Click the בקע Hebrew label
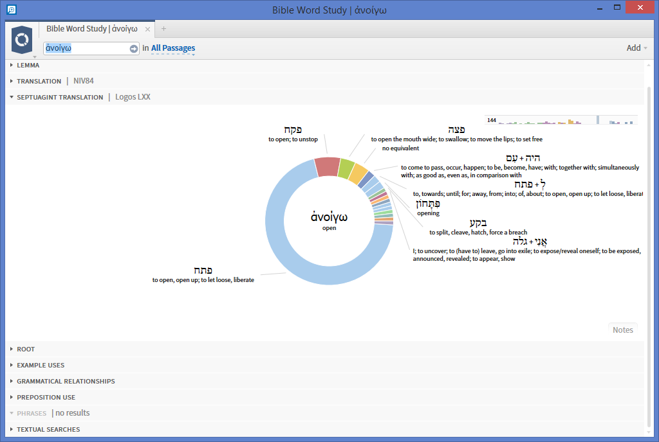This screenshot has width=659, height=442. point(478,223)
